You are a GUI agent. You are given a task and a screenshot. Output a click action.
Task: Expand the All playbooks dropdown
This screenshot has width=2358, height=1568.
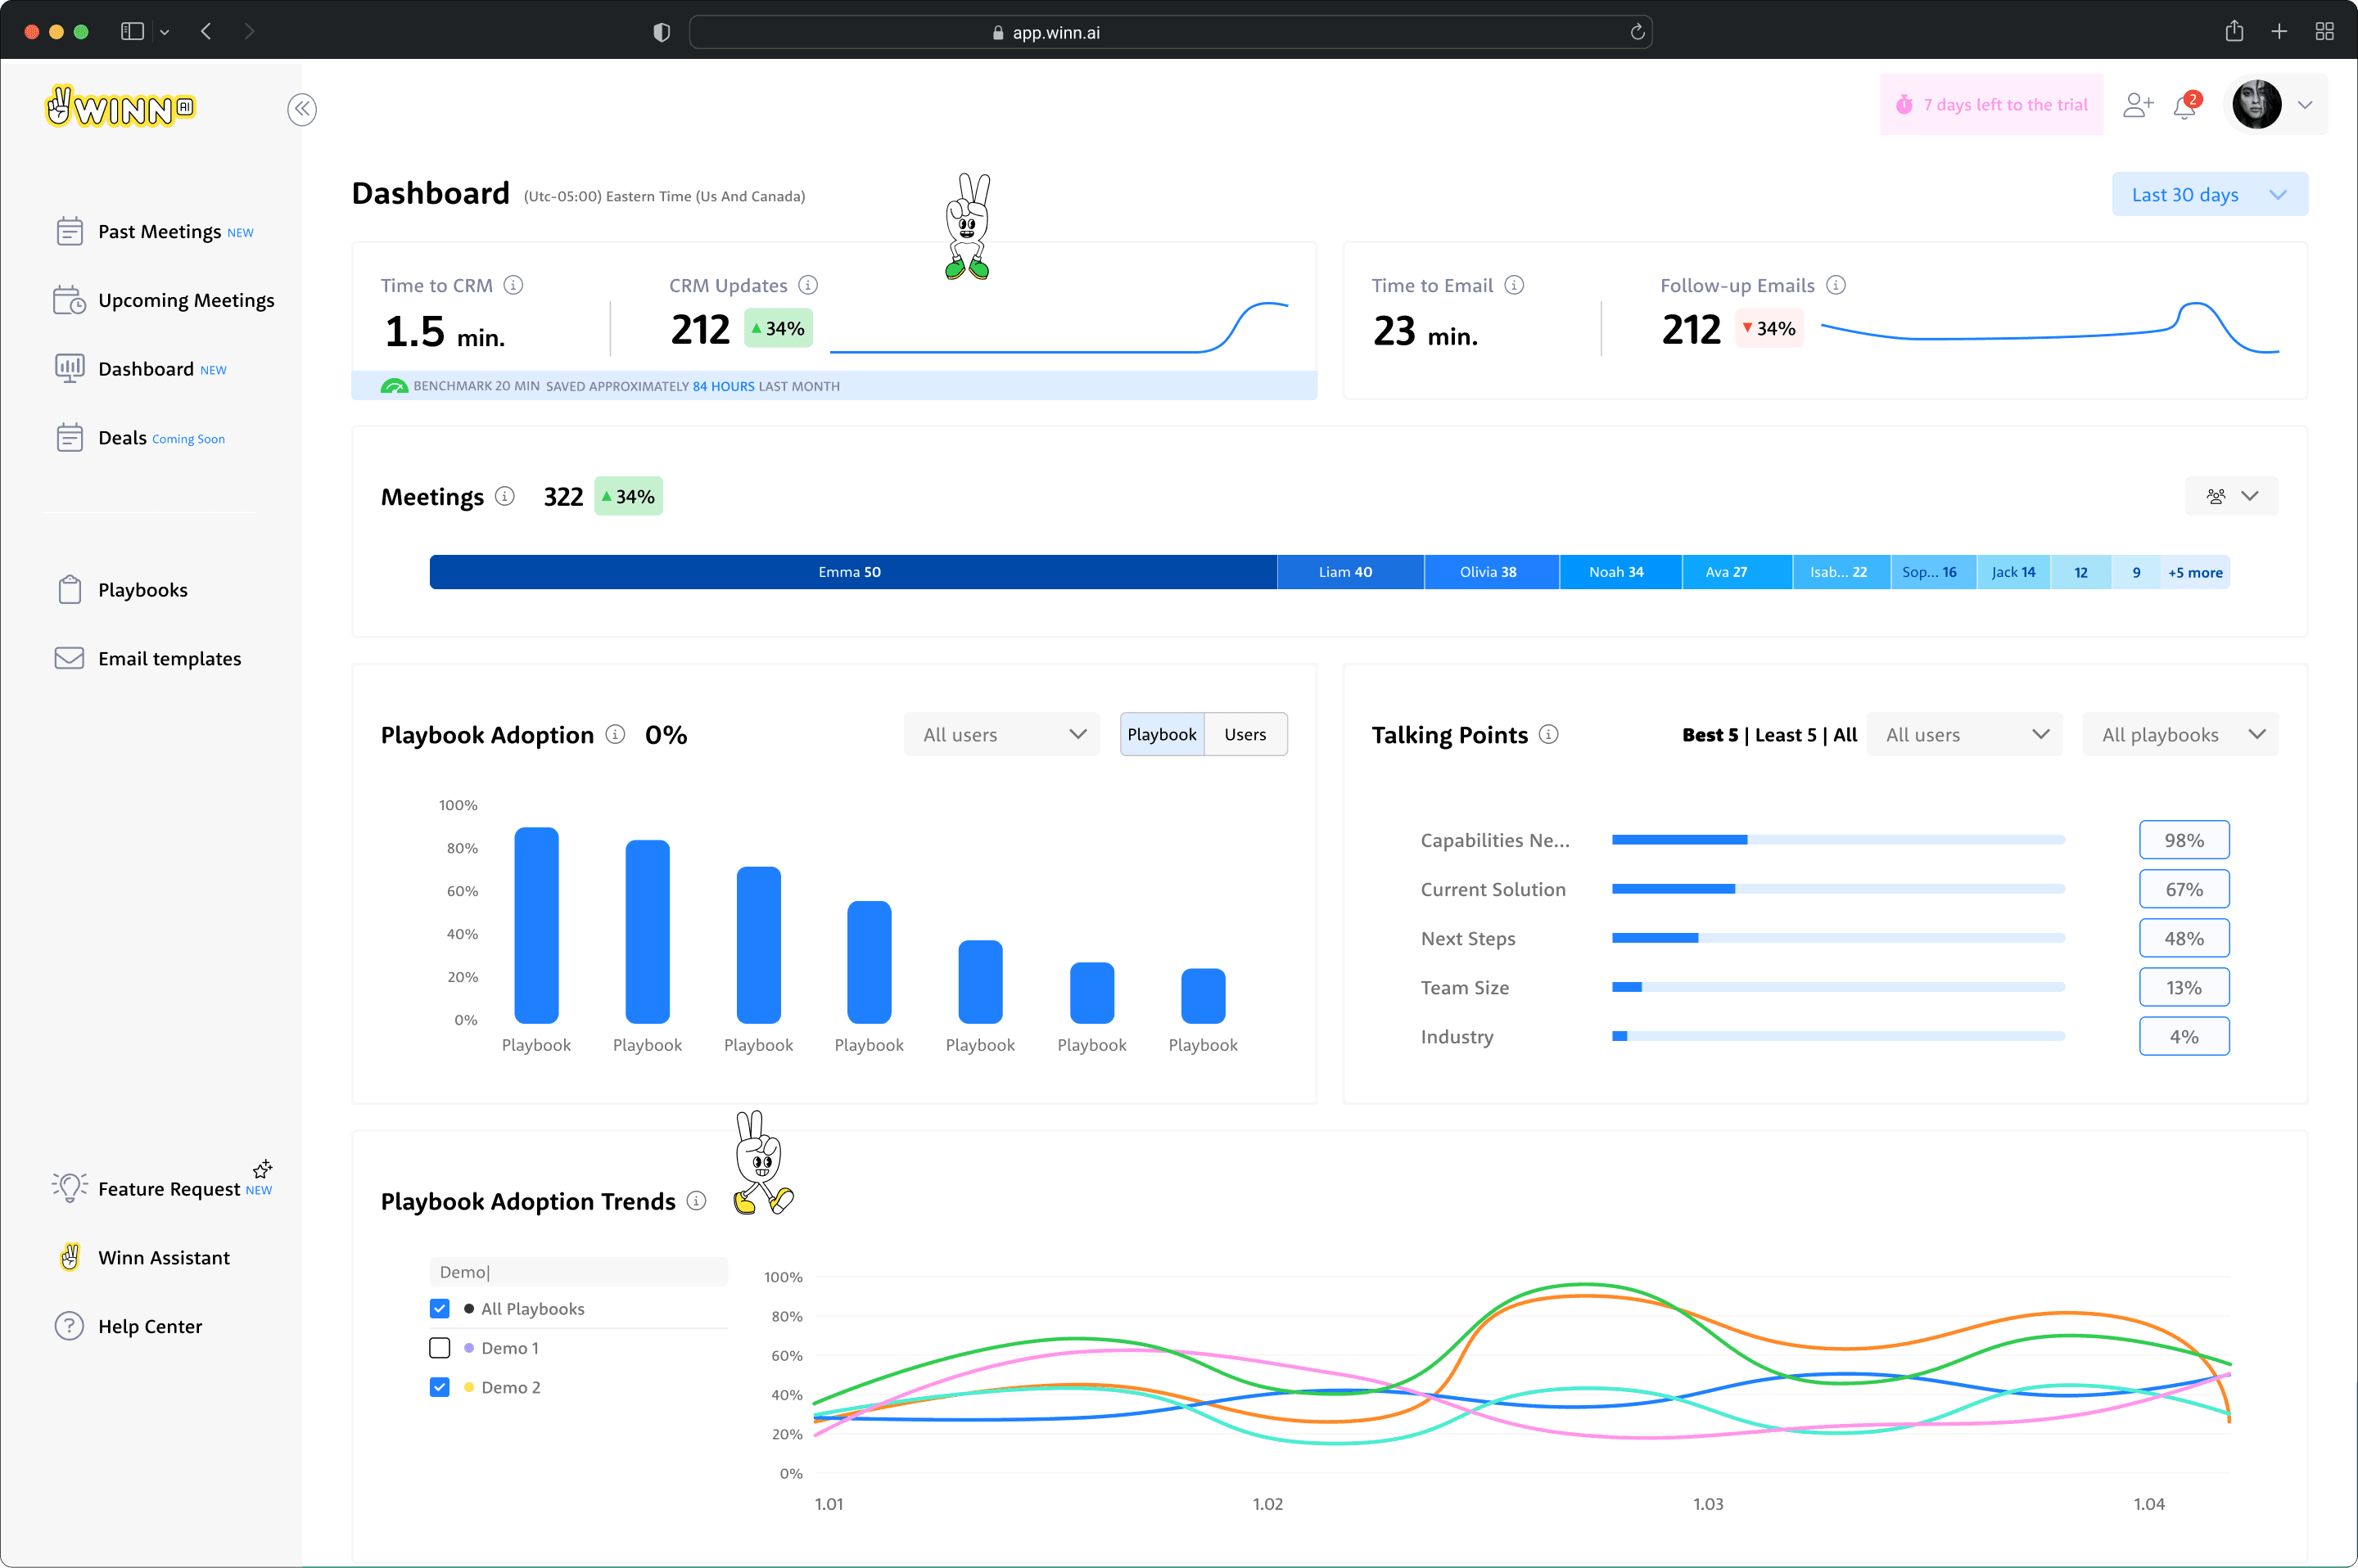[x=2180, y=734]
